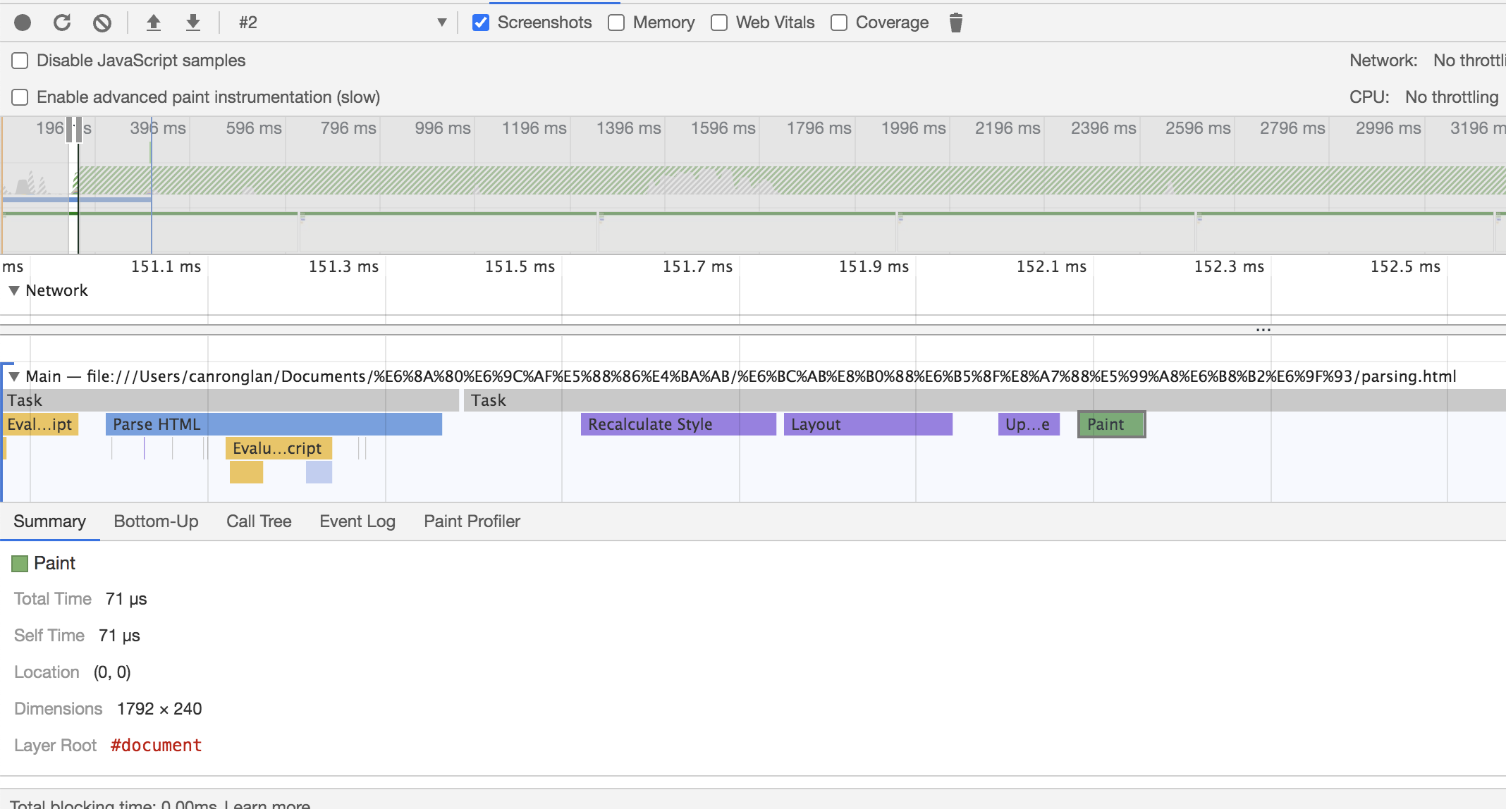
Task: Select the Up...e event bar
Action: [1029, 424]
